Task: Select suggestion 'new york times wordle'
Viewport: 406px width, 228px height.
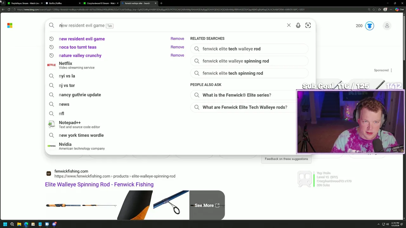Action: point(81,135)
